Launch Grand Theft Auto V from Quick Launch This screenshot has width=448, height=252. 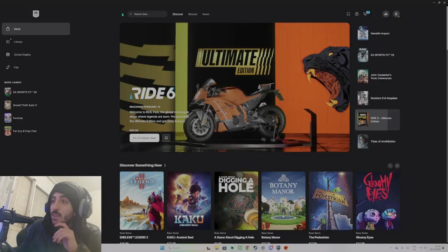tap(21, 105)
